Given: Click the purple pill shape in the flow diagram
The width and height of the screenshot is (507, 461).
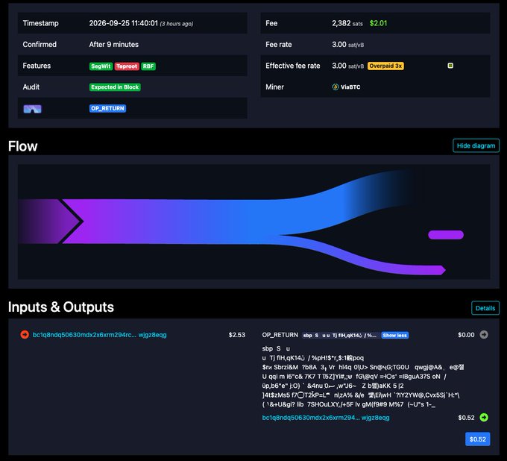Looking at the screenshot, I should [x=446, y=235].
